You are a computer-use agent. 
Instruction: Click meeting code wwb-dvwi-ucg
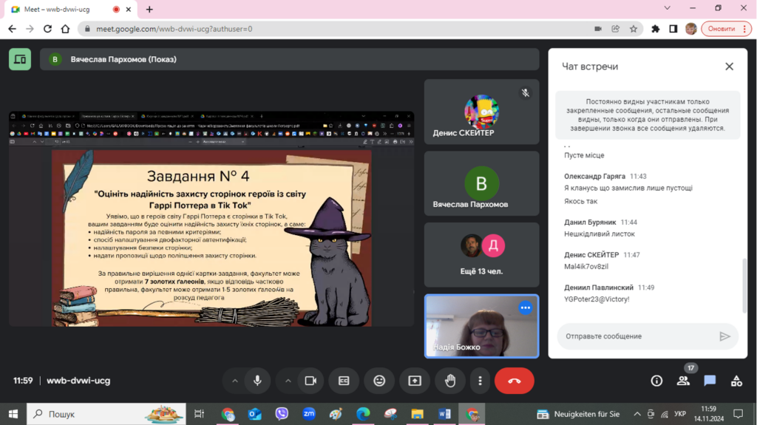coord(78,381)
